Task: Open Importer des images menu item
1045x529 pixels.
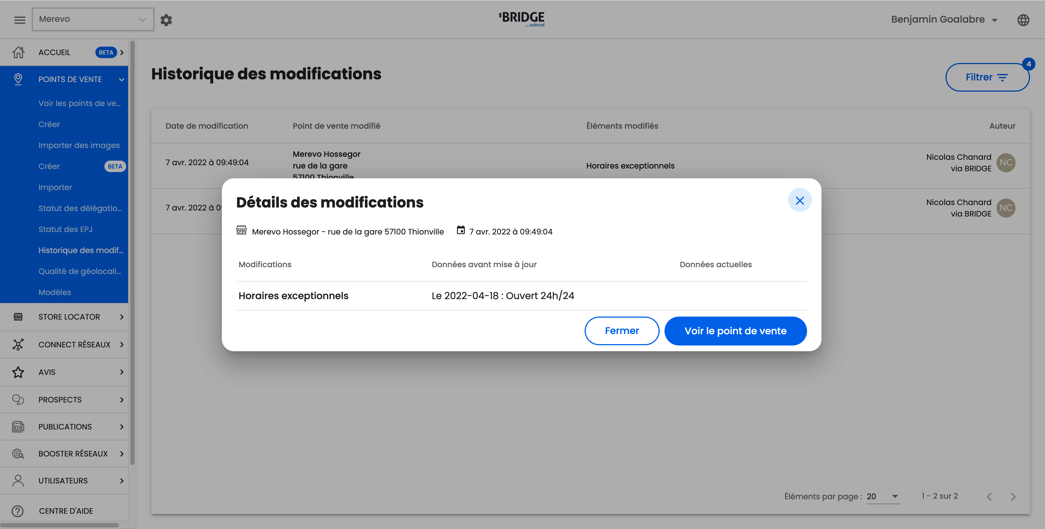Action: tap(79, 145)
